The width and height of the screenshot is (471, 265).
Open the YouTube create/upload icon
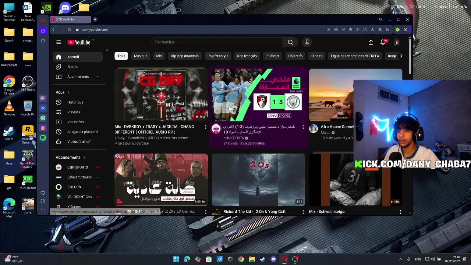[371, 42]
